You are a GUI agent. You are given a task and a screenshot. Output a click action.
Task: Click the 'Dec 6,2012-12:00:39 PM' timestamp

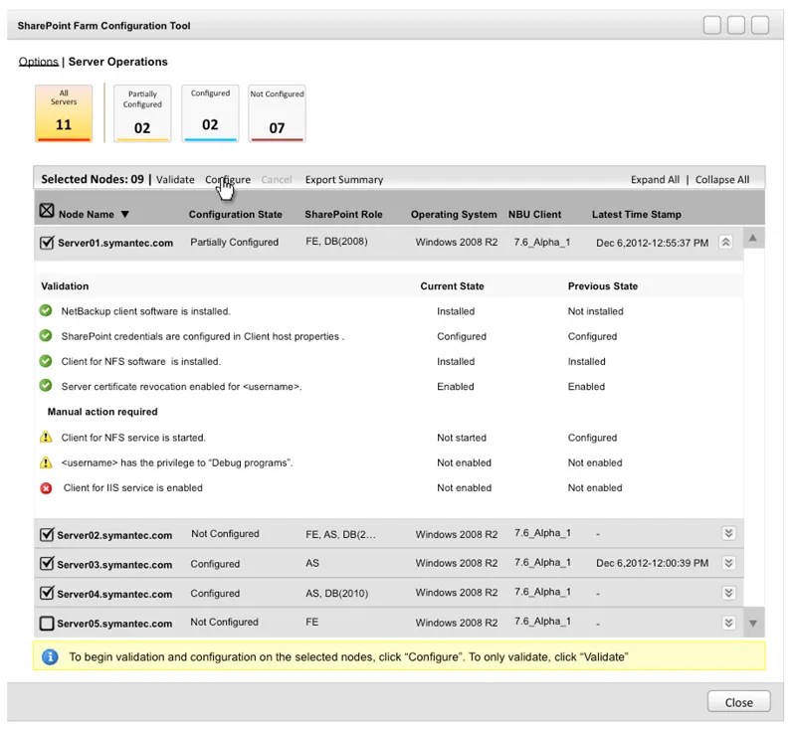653,563
